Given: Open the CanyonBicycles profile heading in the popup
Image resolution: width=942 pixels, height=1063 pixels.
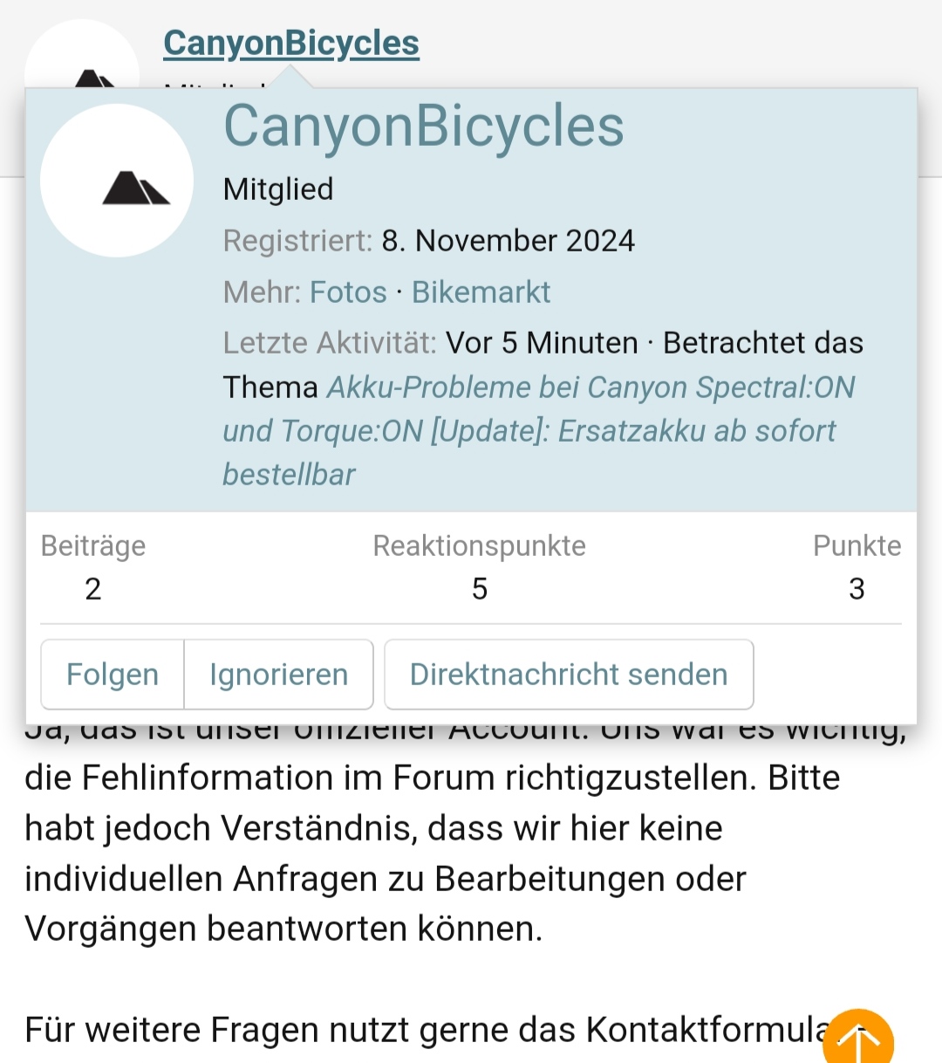Looking at the screenshot, I should coord(424,127).
